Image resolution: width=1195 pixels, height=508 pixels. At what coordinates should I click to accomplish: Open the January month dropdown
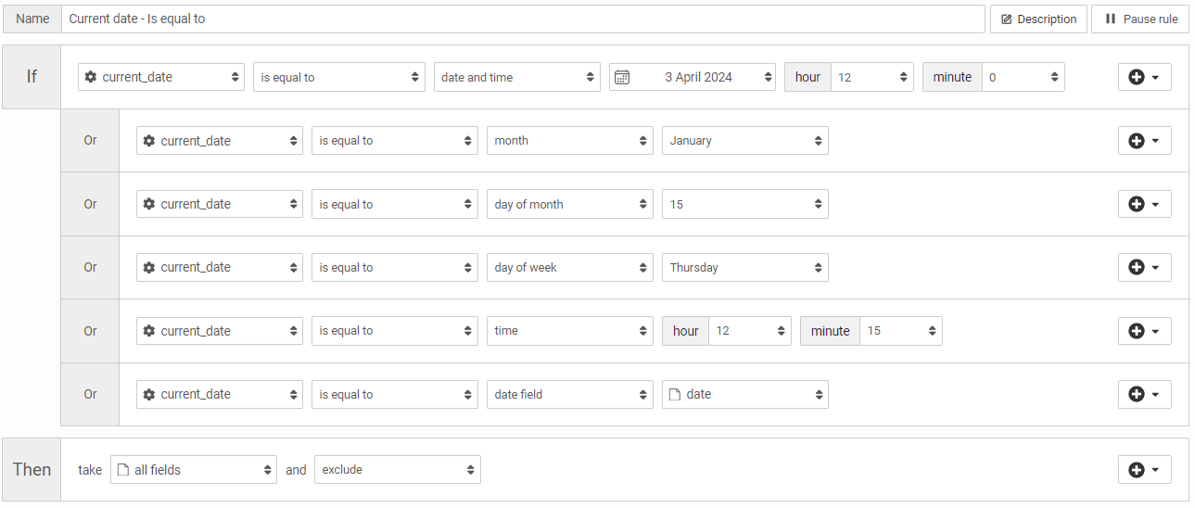[x=744, y=141]
